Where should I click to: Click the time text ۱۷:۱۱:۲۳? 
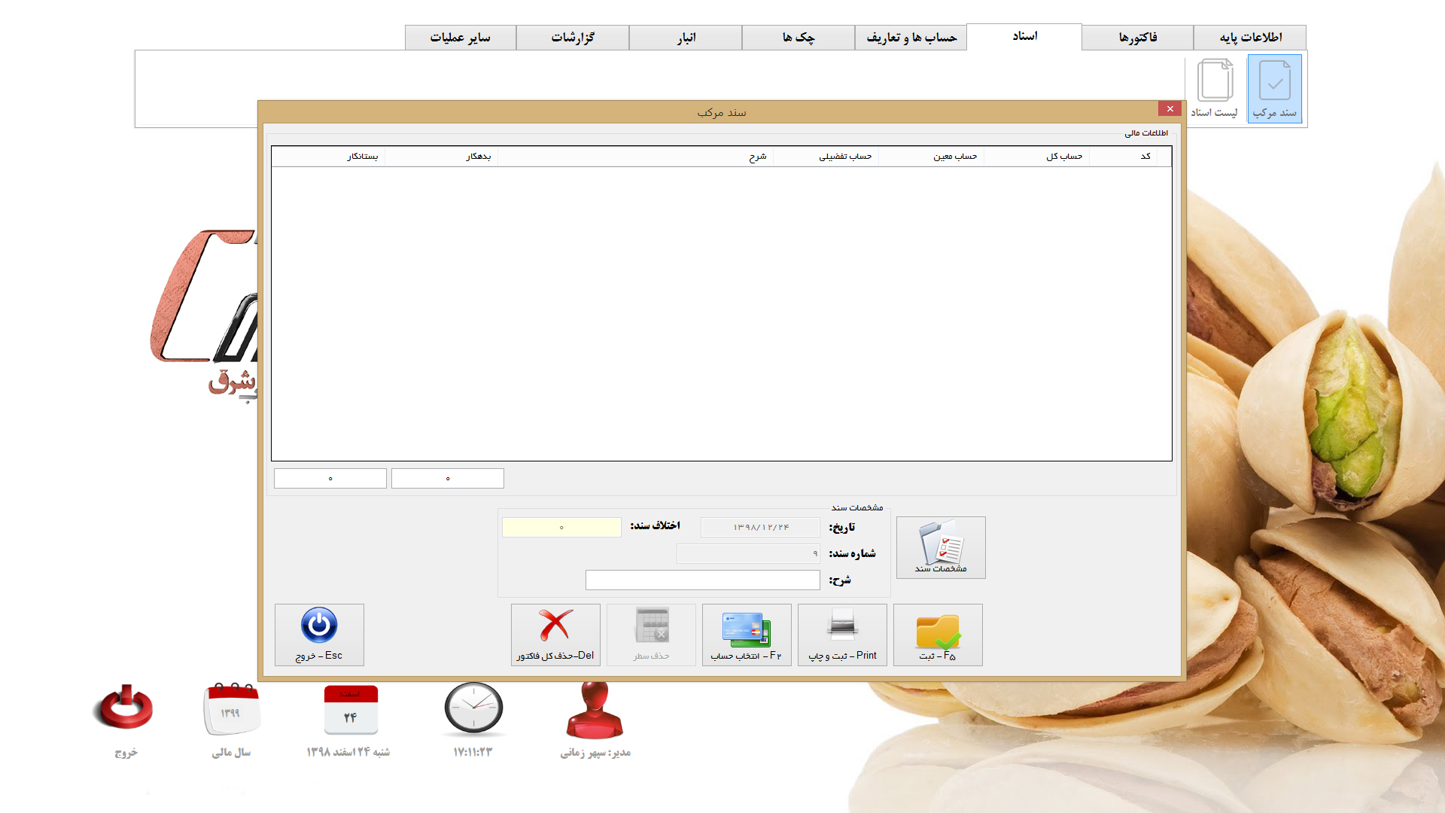coord(473,752)
